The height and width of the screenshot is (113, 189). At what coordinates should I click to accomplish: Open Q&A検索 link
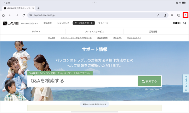tap(52, 38)
